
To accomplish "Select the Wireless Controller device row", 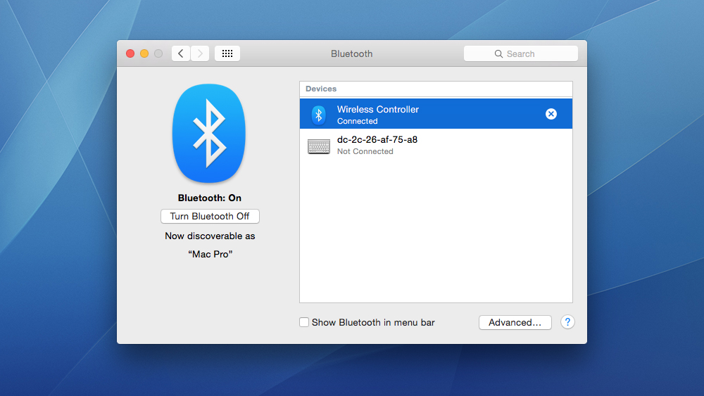I will point(436,114).
